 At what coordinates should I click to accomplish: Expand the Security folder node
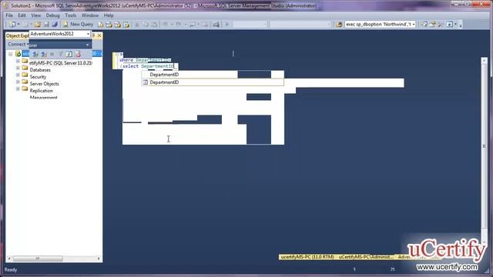(x=18, y=75)
